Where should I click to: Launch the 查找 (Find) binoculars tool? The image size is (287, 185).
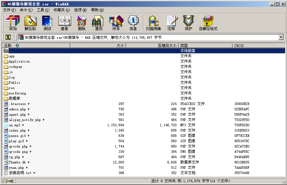(x=99, y=23)
